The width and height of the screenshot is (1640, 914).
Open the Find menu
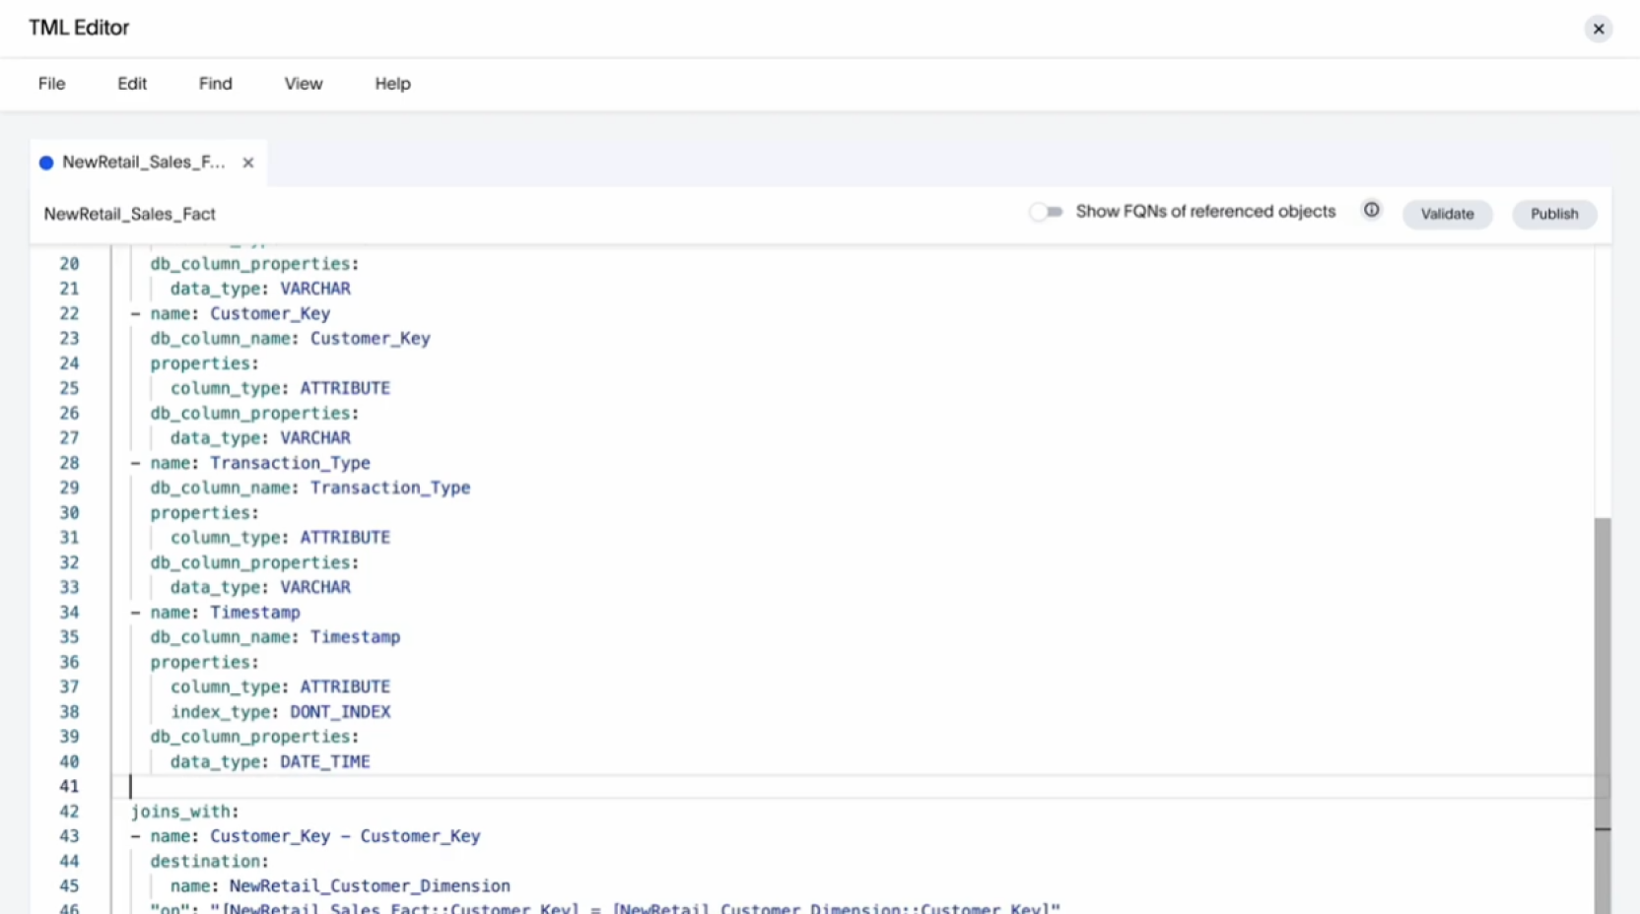pyautogui.click(x=215, y=84)
